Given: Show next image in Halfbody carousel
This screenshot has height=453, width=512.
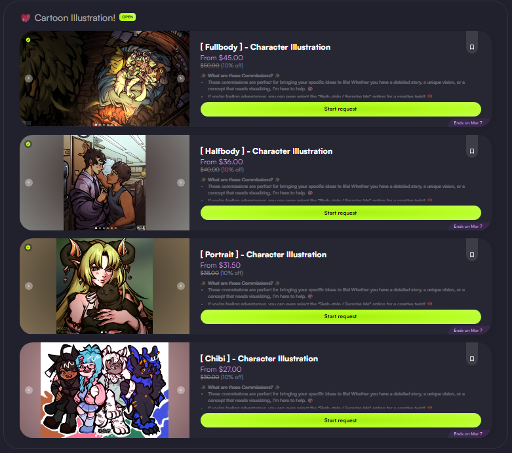Looking at the screenshot, I should coord(181,182).
